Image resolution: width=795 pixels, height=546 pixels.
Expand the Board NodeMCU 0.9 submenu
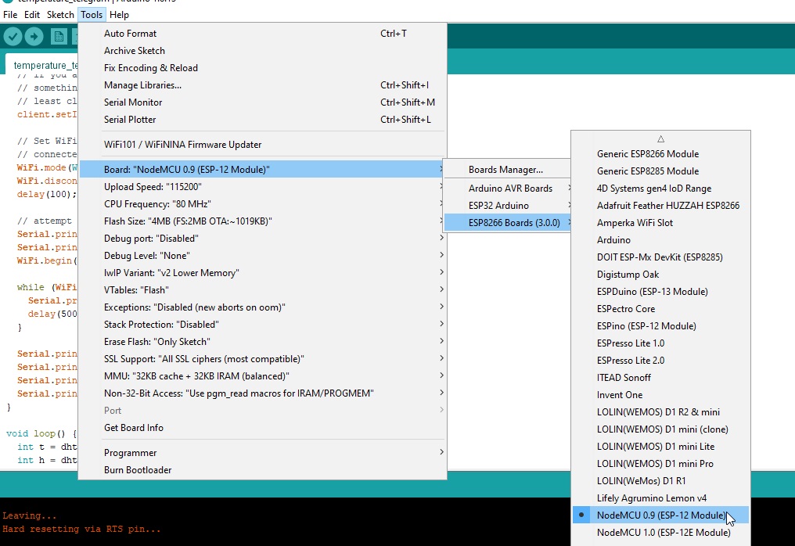click(263, 169)
